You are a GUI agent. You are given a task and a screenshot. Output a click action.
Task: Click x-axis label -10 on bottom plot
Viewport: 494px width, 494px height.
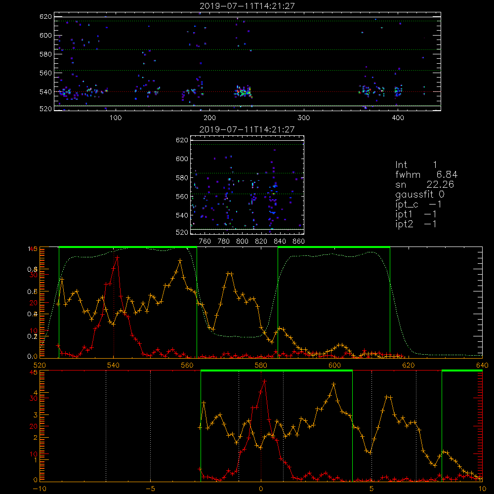pos(40,489)
